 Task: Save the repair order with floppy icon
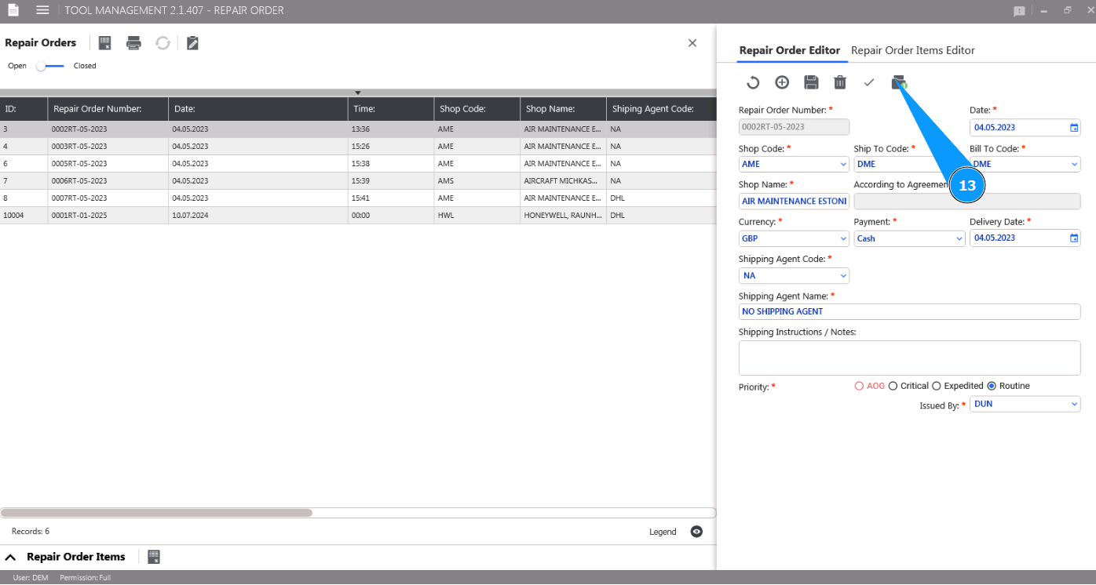(811, 82)
